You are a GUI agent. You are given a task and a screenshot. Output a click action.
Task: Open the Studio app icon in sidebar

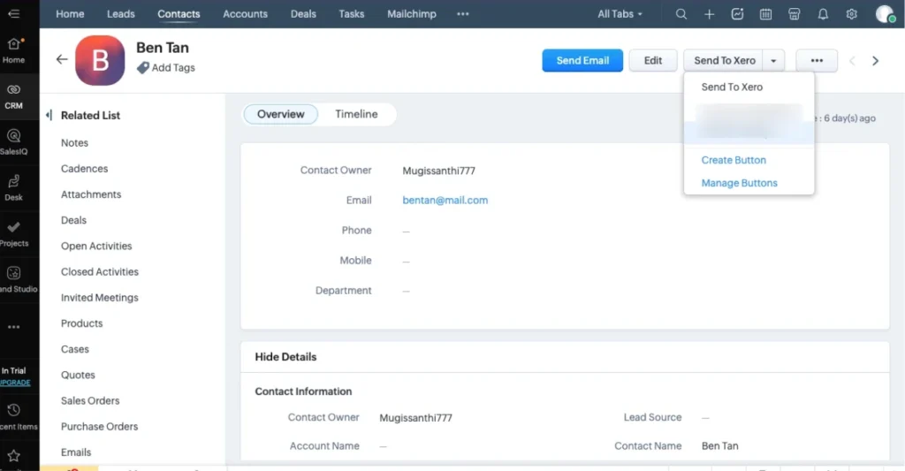coord(14,273)
